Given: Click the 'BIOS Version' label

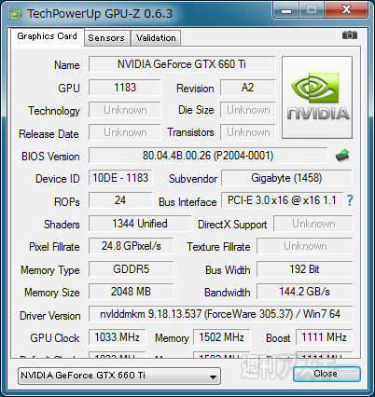Looking at the screenshot, I should [50, 157].
